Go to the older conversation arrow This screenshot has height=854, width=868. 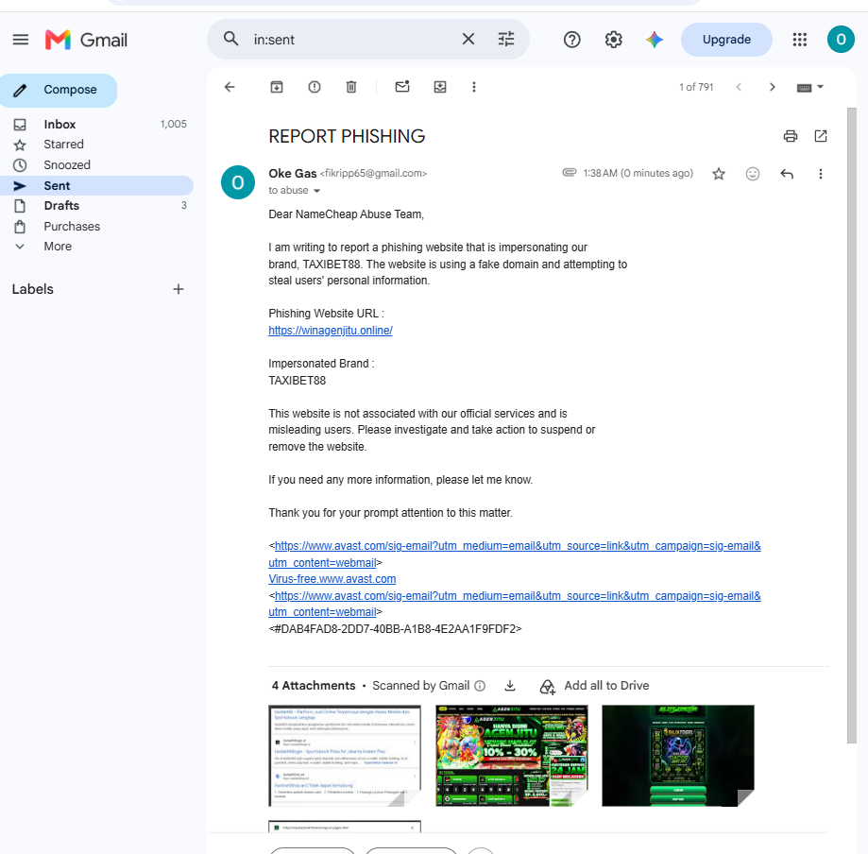[773, 87]
